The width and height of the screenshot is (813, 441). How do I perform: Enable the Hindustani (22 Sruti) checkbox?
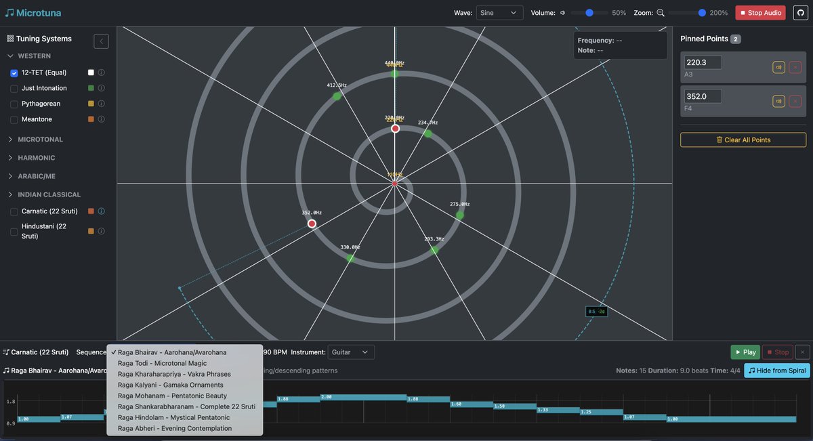tap(14, 231)
